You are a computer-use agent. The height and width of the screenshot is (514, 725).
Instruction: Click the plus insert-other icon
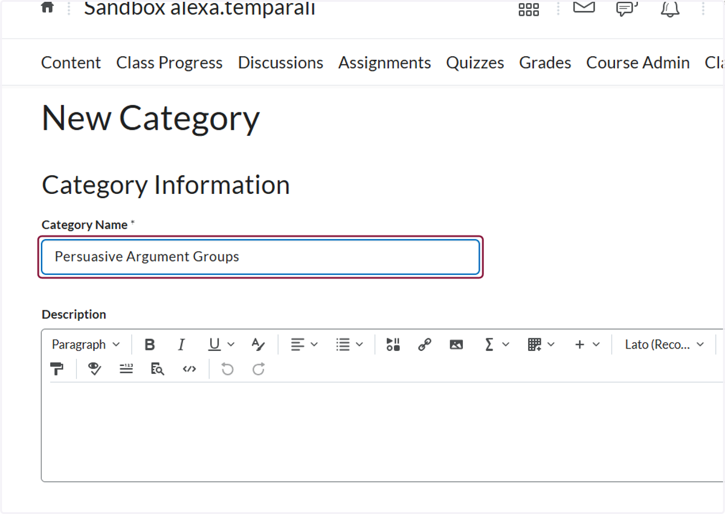(580, 345)
